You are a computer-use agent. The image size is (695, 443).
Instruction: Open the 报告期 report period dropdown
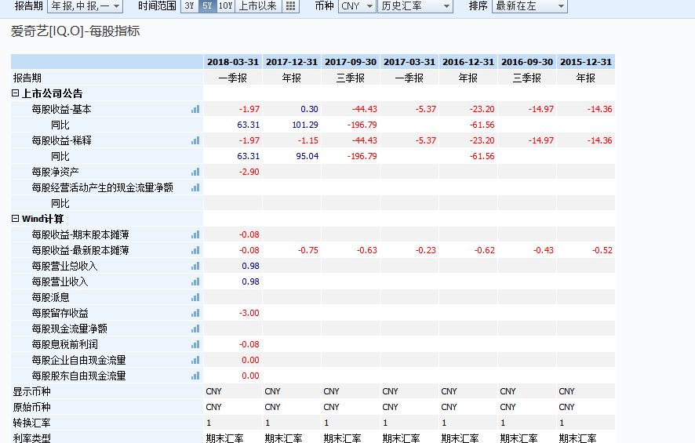(x=86, y=6)
